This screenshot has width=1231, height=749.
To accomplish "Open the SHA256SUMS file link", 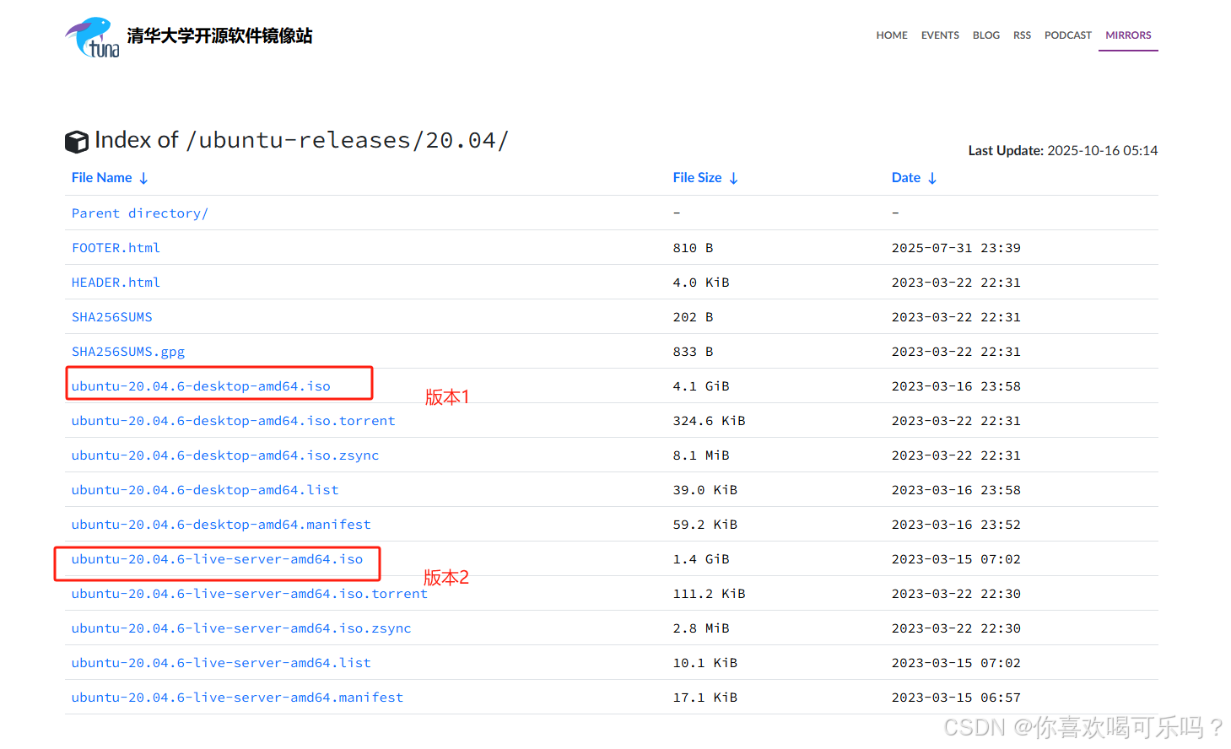I will (x=111, y=317).
